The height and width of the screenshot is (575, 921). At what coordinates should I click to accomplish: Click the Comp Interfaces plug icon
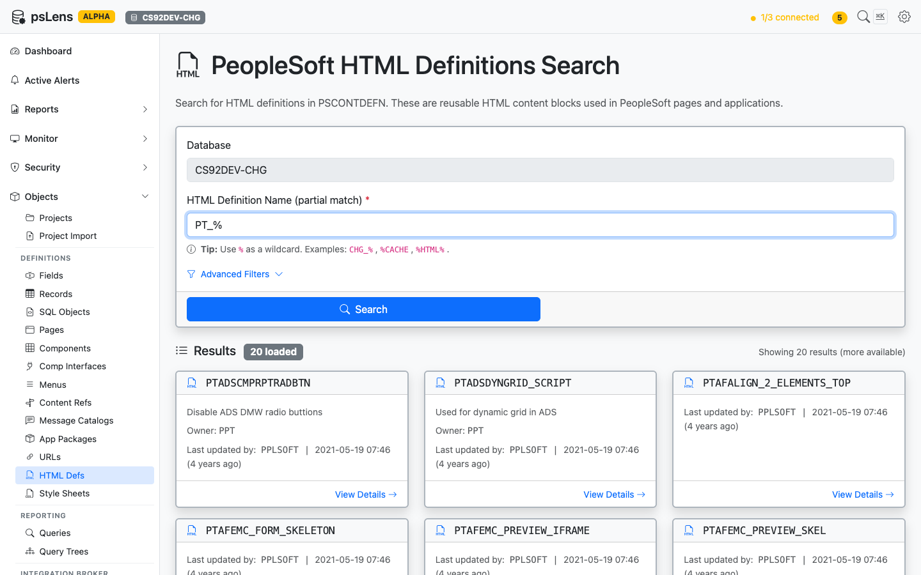coord(30,366)
